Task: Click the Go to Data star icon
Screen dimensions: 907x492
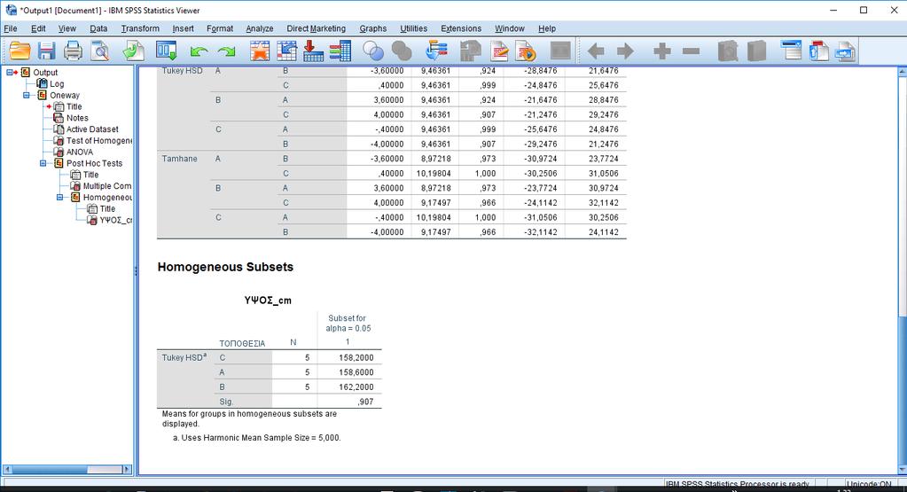Action: click(260, 51)
